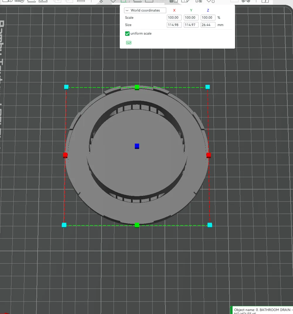Click the top-right cyan uniform scale corner handle

pyautogui.click(x=208, y=87)
